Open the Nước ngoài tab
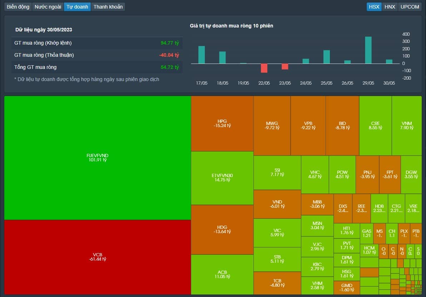 tap(48, 7)
